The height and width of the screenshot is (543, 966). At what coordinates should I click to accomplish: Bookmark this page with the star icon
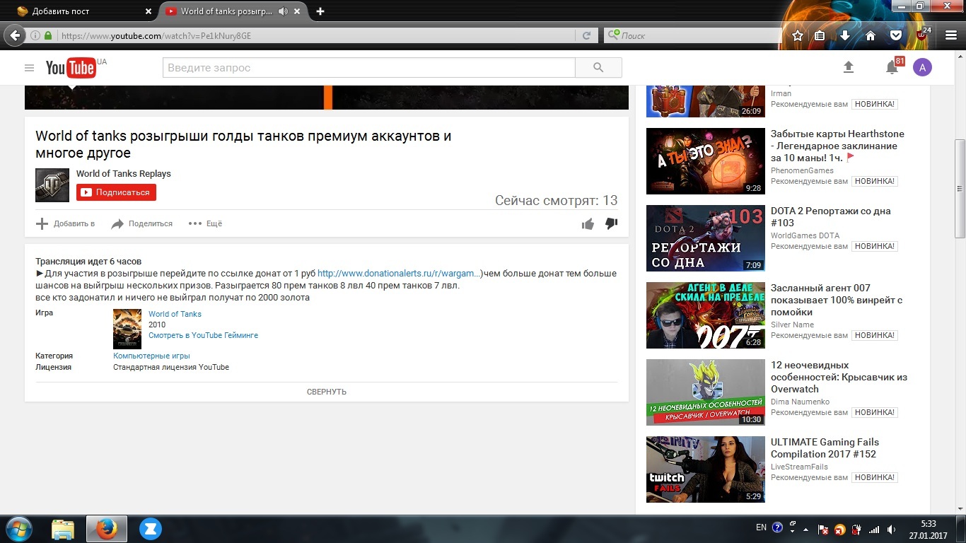(798, 35)
